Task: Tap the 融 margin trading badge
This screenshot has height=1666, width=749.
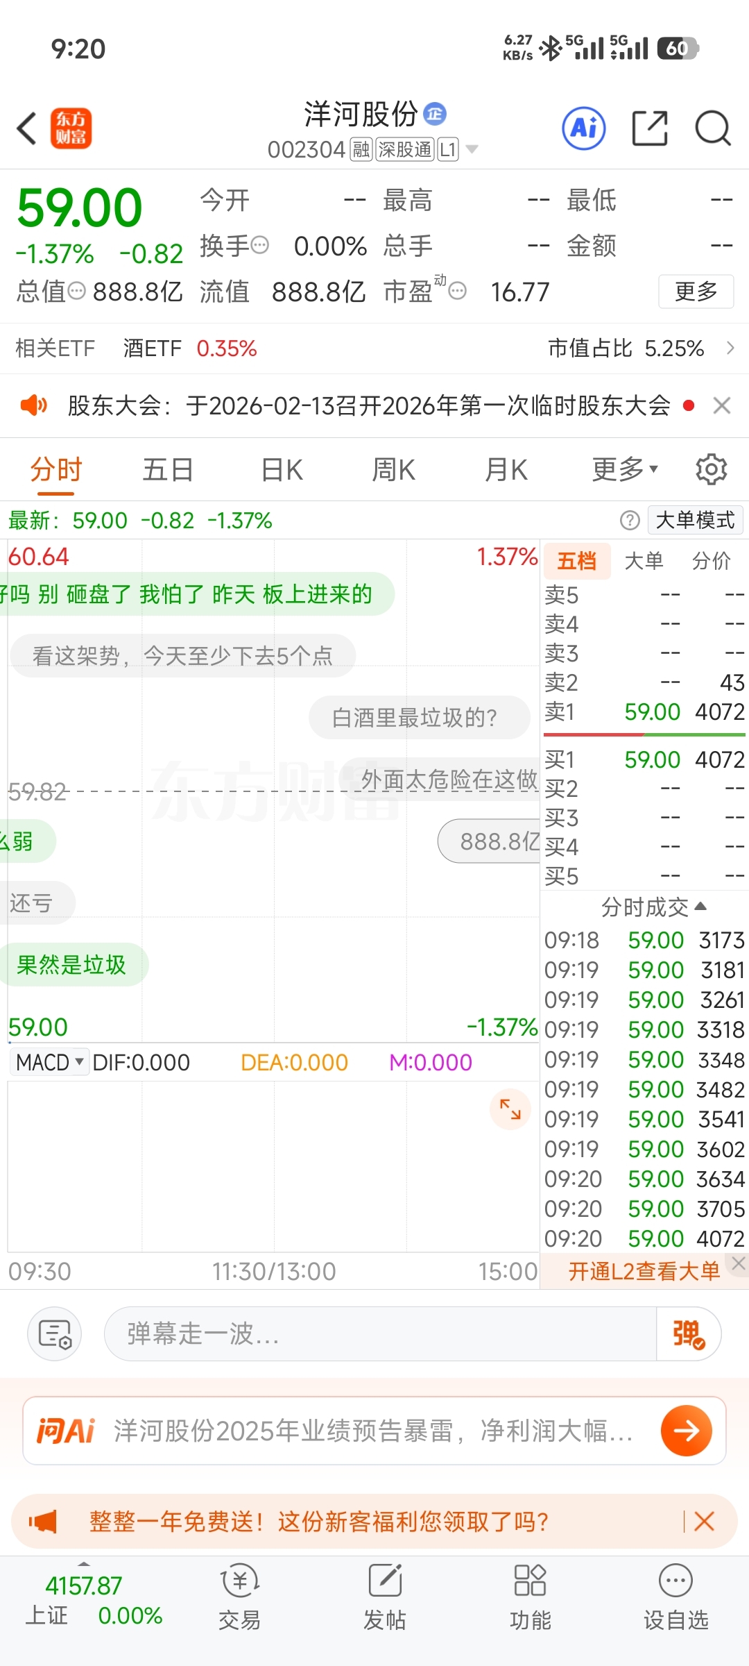Action: coord(361,149)
